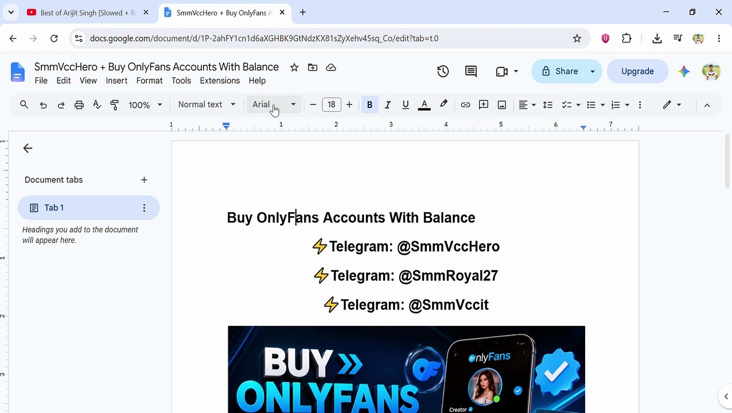The image size is (732, 413).
Task: Open the search menus magnifier tool
Action: click(24, 104)
